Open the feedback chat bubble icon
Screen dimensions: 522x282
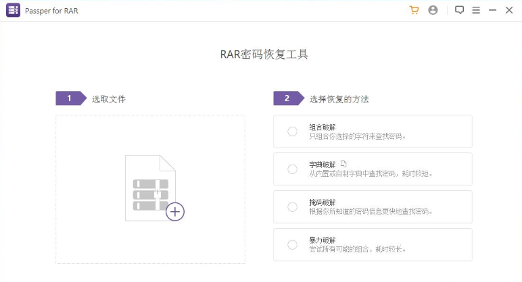click(x=459, y=10)
